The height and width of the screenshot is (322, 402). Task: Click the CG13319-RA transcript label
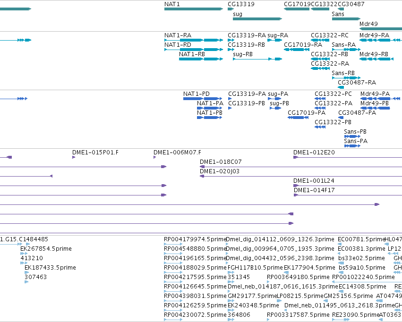(247, 35)
